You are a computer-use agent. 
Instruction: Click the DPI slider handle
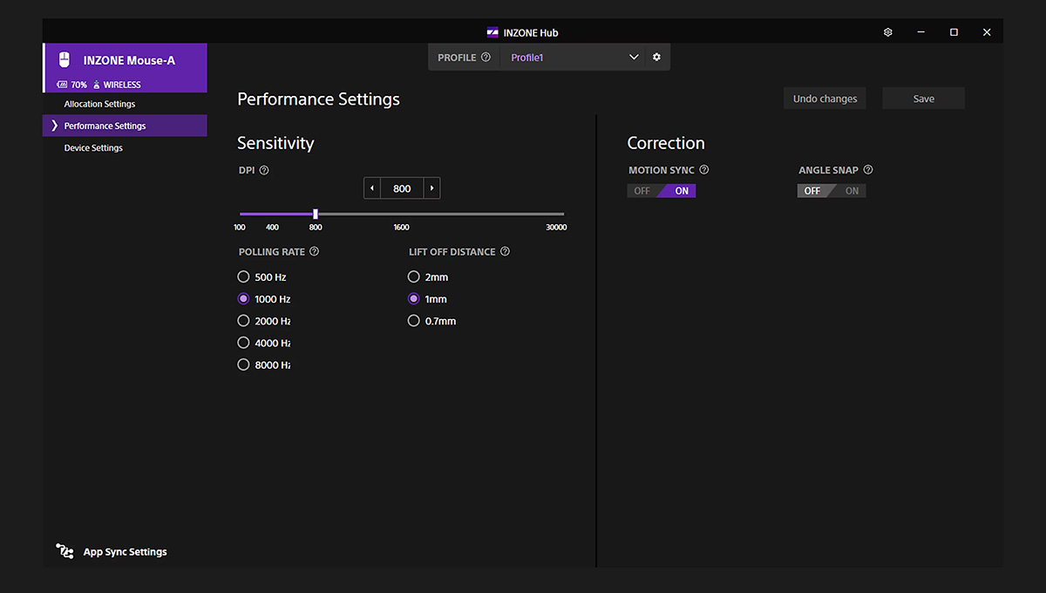pos(316,214)
